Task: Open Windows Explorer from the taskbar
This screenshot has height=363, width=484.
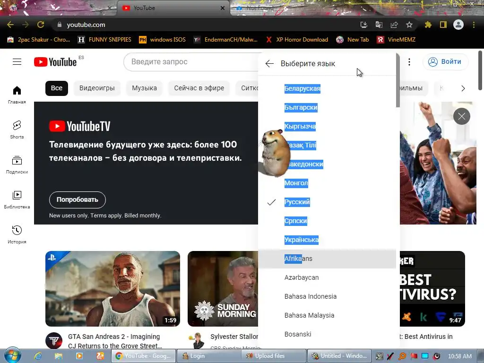Action: click(x=58, y=356)
